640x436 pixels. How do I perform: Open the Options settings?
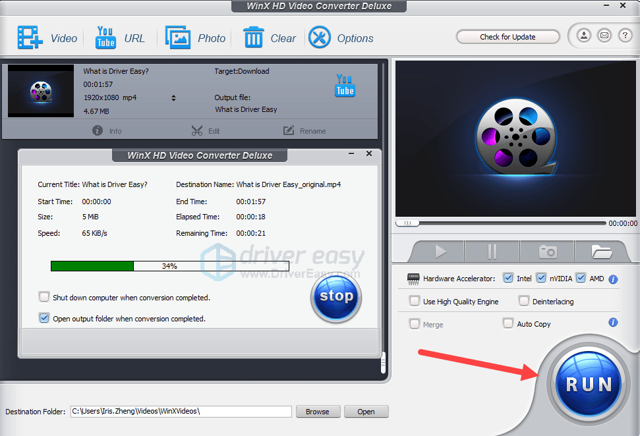coord(320,38)
